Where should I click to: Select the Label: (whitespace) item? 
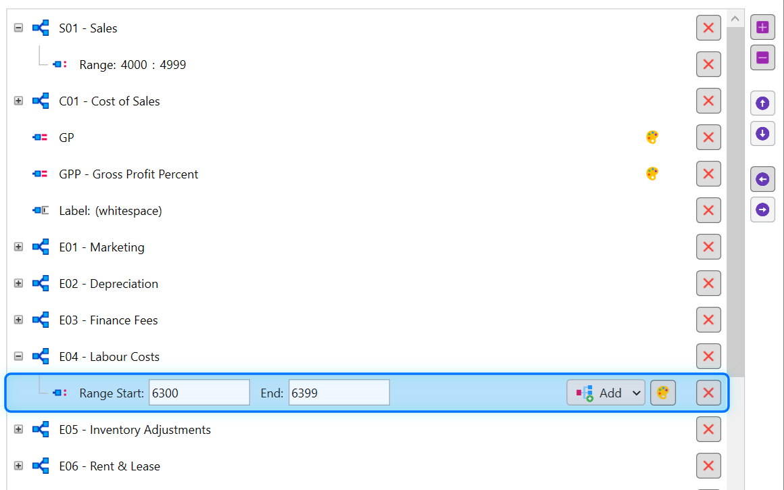point(110,211)
